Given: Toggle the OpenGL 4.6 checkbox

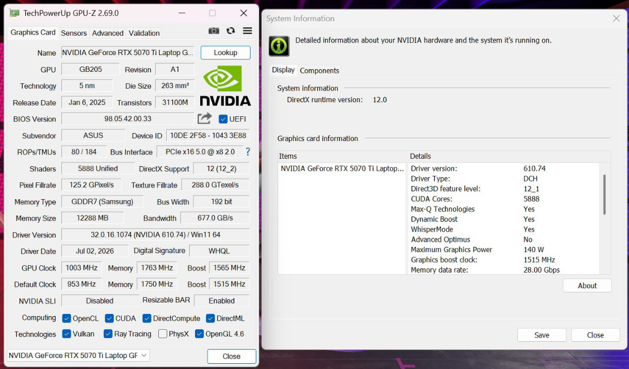Looking at the screenshot, I should (x=199, y=334).
